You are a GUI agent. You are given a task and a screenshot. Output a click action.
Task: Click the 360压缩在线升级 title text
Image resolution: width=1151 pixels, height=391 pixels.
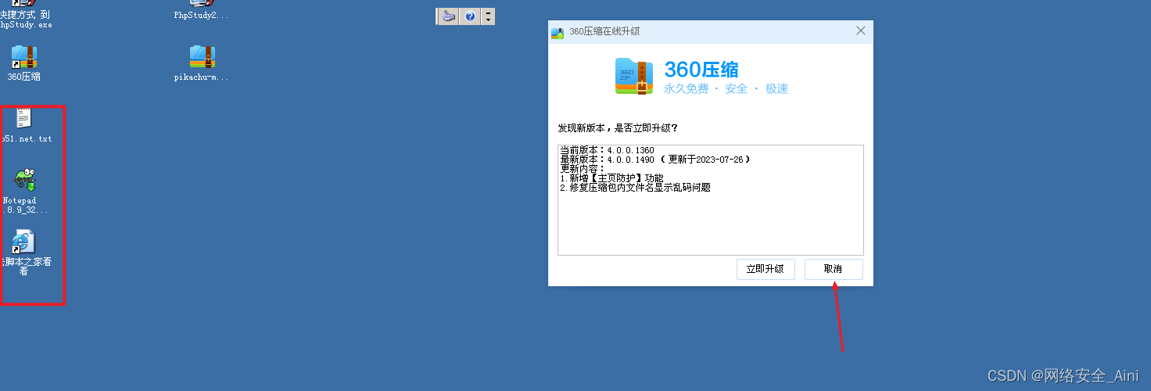[x=604, y=32]
